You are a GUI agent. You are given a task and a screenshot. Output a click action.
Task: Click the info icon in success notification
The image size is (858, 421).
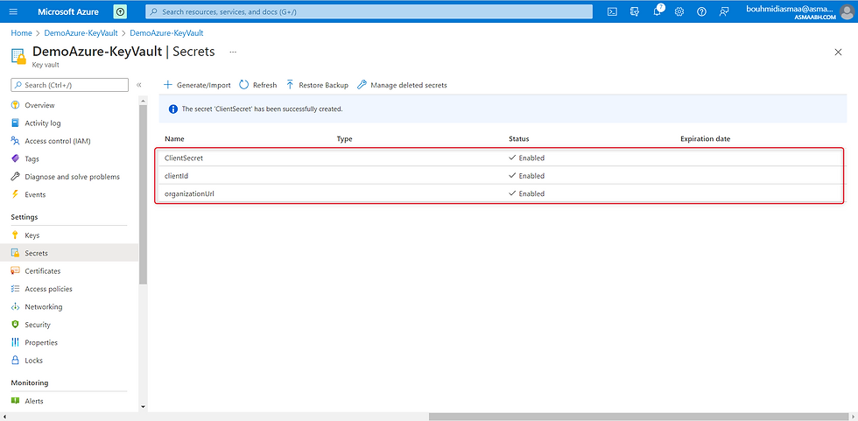pyautogui.click(x=173, y=109)
